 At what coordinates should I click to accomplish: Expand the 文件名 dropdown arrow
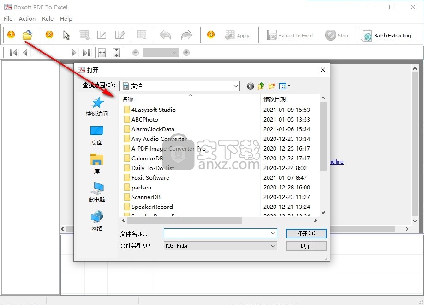pos(273,233)
